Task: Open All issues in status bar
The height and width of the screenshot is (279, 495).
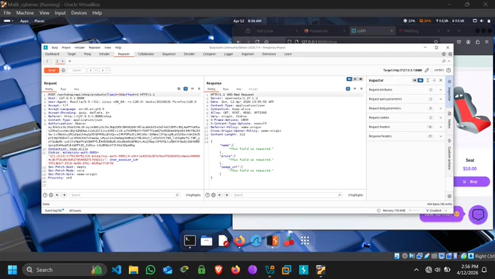Action: [x=75, y=211]
